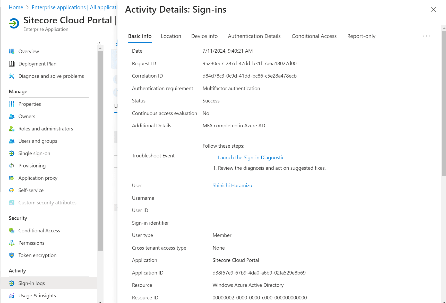Open Usage & insights chart icon

[12, 296]
